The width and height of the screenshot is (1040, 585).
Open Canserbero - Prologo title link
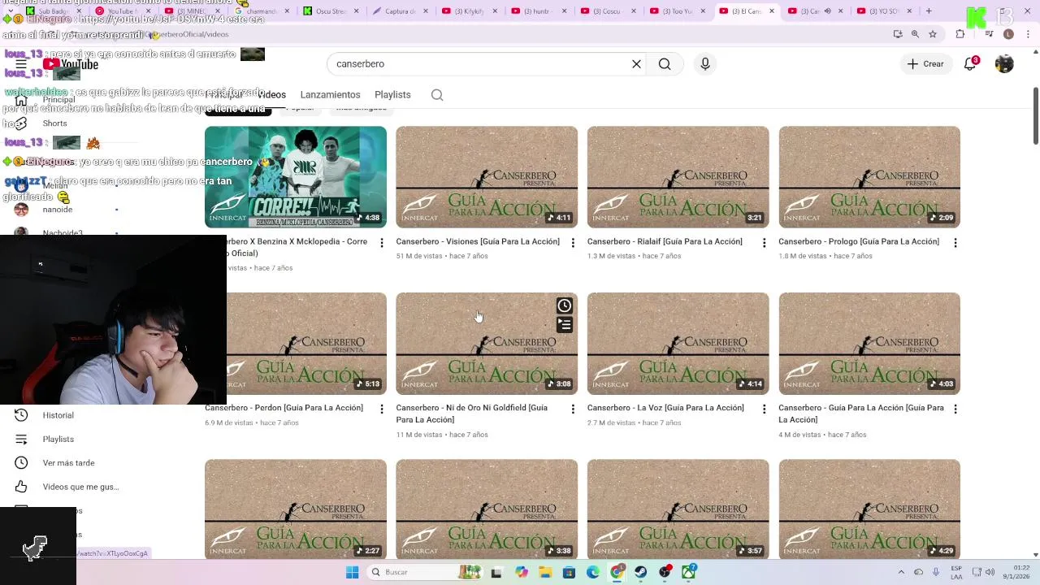859,241
